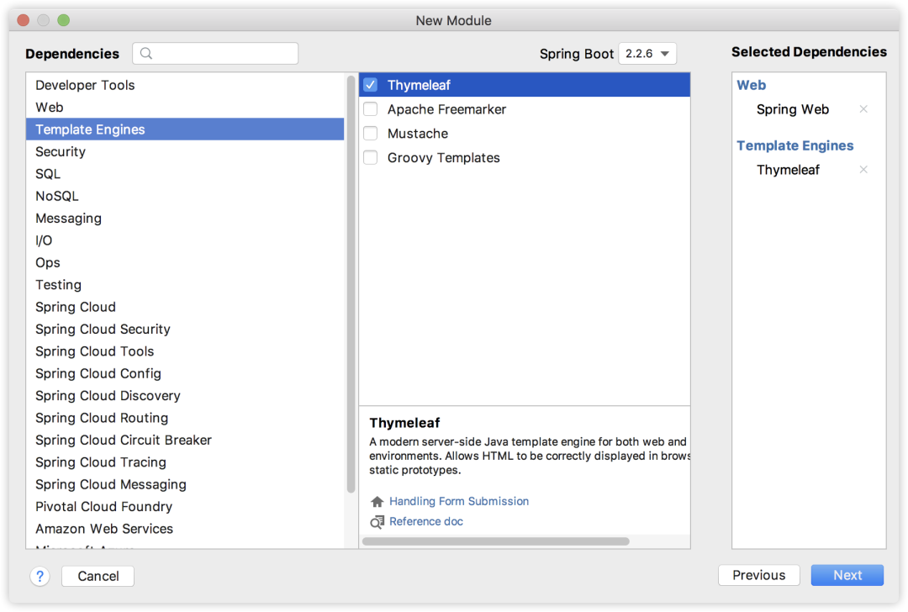Click Template Engines heading in Selected Dependencies
The height and width of the screenshot is (612, 908).
(795, 146)
